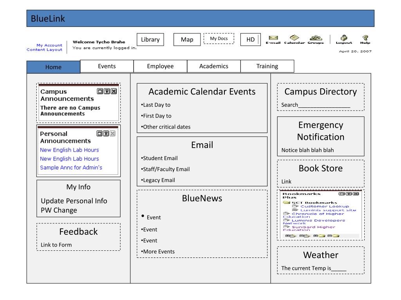Screen dimensions: 401x300
Task: Click Notice blah blah blah text
Action: click(308, 150)
